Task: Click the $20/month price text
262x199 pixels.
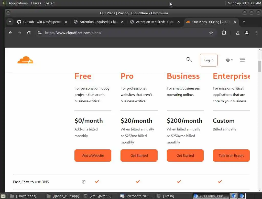Action: tap(136, 121)
